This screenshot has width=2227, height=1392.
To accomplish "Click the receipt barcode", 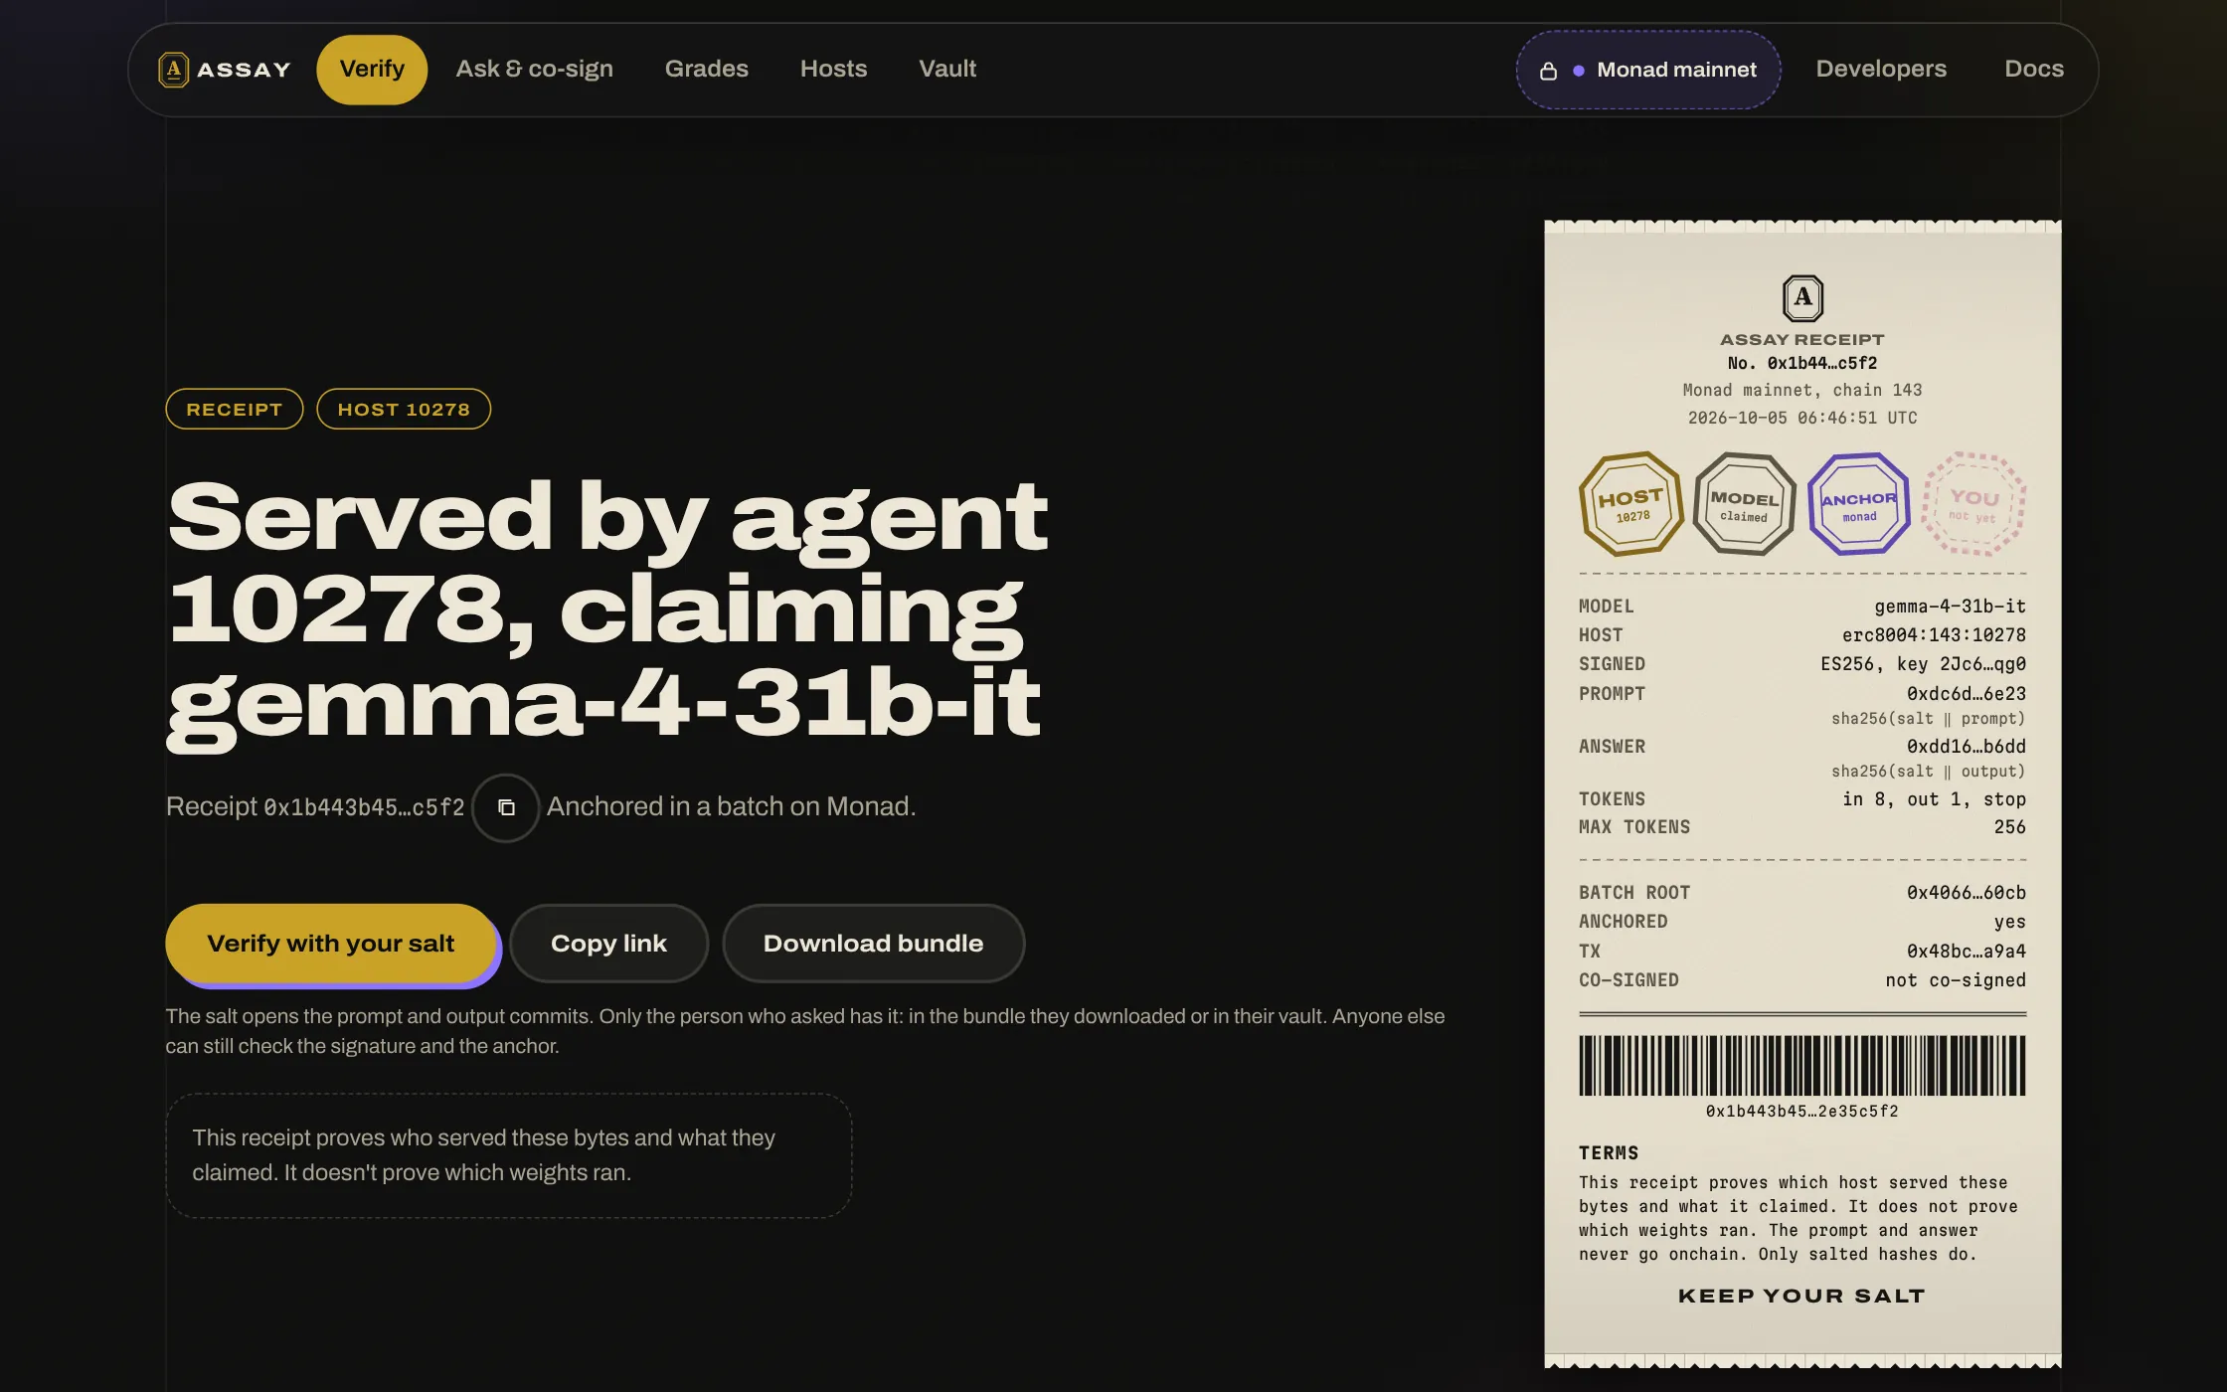I will (x=1802, y=1065).
